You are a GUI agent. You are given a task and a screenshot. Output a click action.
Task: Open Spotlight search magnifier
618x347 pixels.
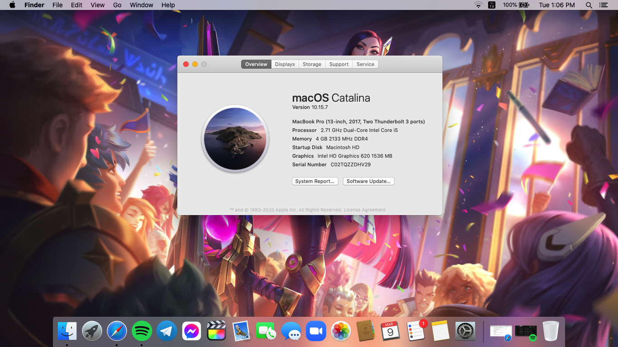(x=589, y=5)
